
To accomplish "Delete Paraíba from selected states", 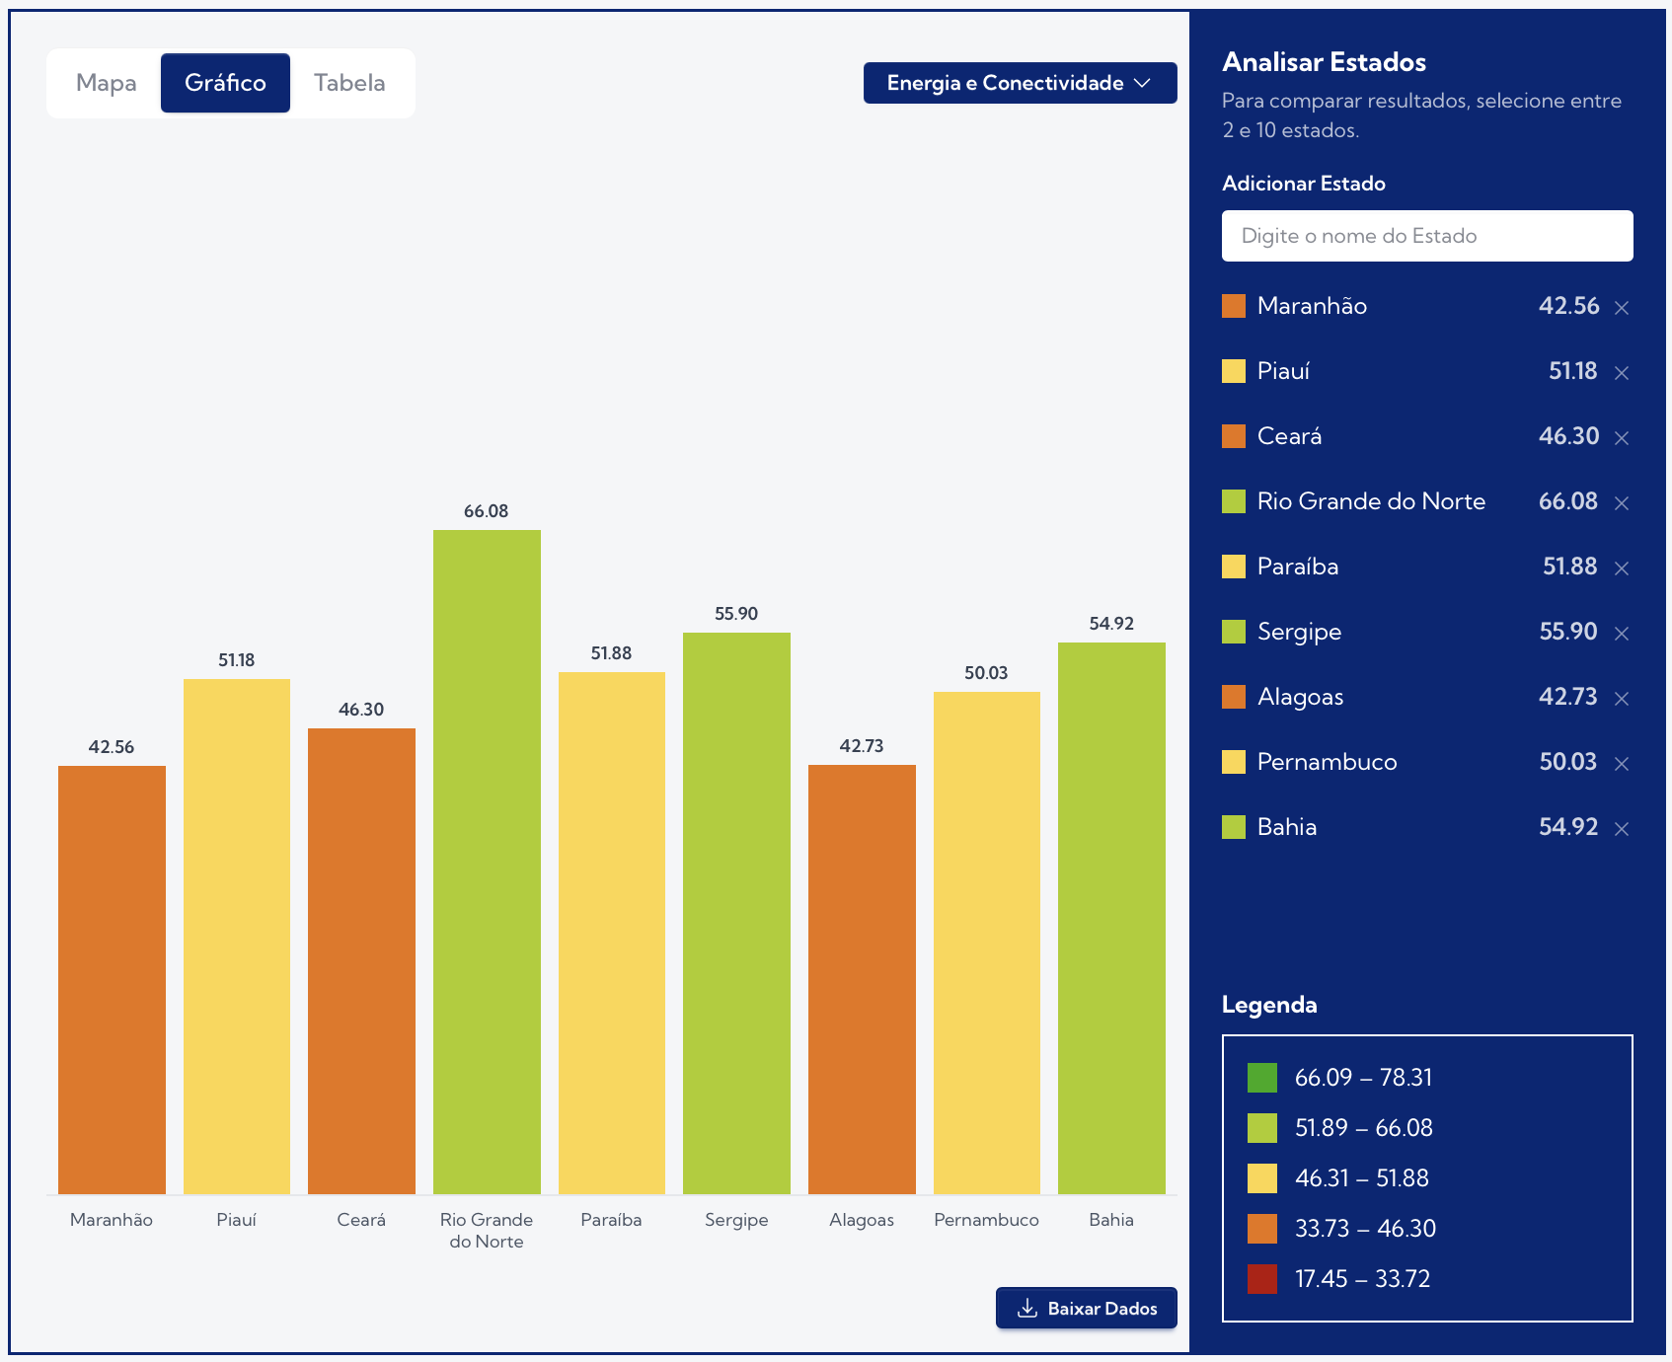I will point(1621,568).
